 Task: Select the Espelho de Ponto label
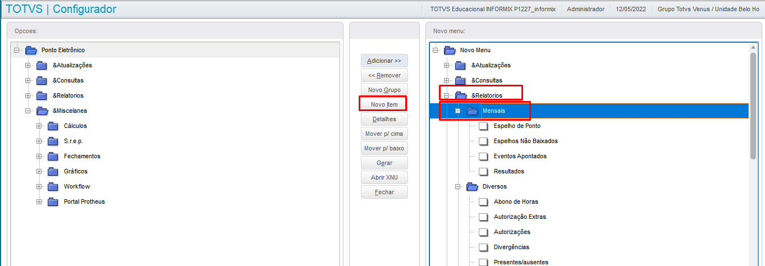[x=517, y=126]
